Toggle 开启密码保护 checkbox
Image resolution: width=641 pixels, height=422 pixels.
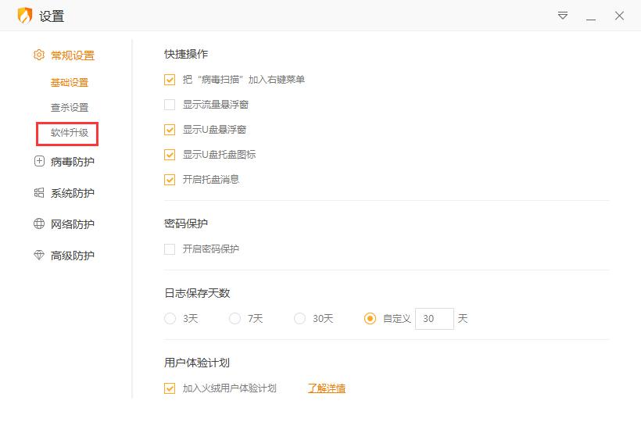170,249
